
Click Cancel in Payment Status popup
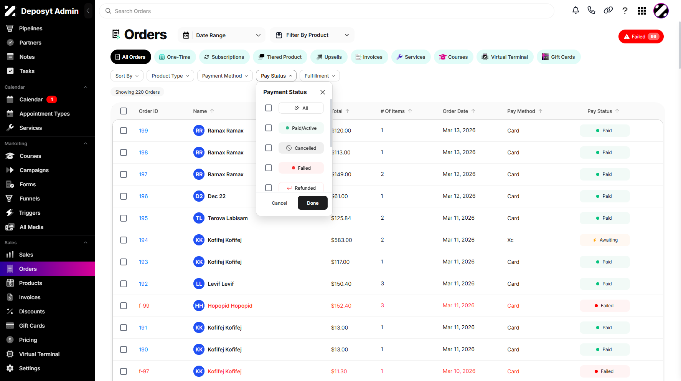(x=279, y=203)
